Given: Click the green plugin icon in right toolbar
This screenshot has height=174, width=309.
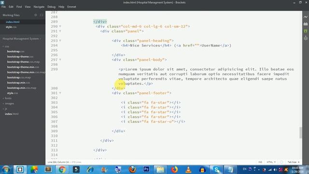Looking at the screenshot, I should [306, 31].
